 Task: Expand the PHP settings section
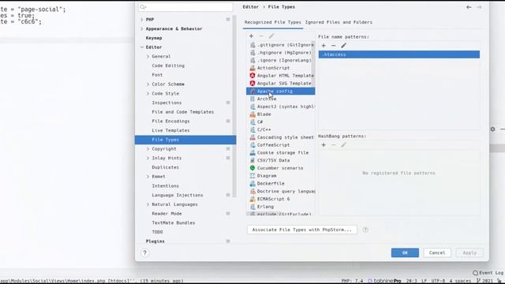tap(142, 20)
